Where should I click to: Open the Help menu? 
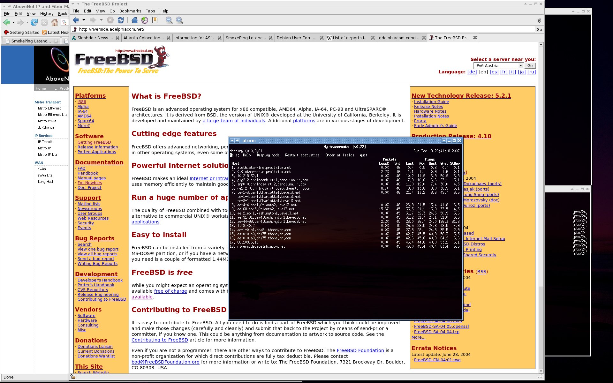click(x=164, y=11)
